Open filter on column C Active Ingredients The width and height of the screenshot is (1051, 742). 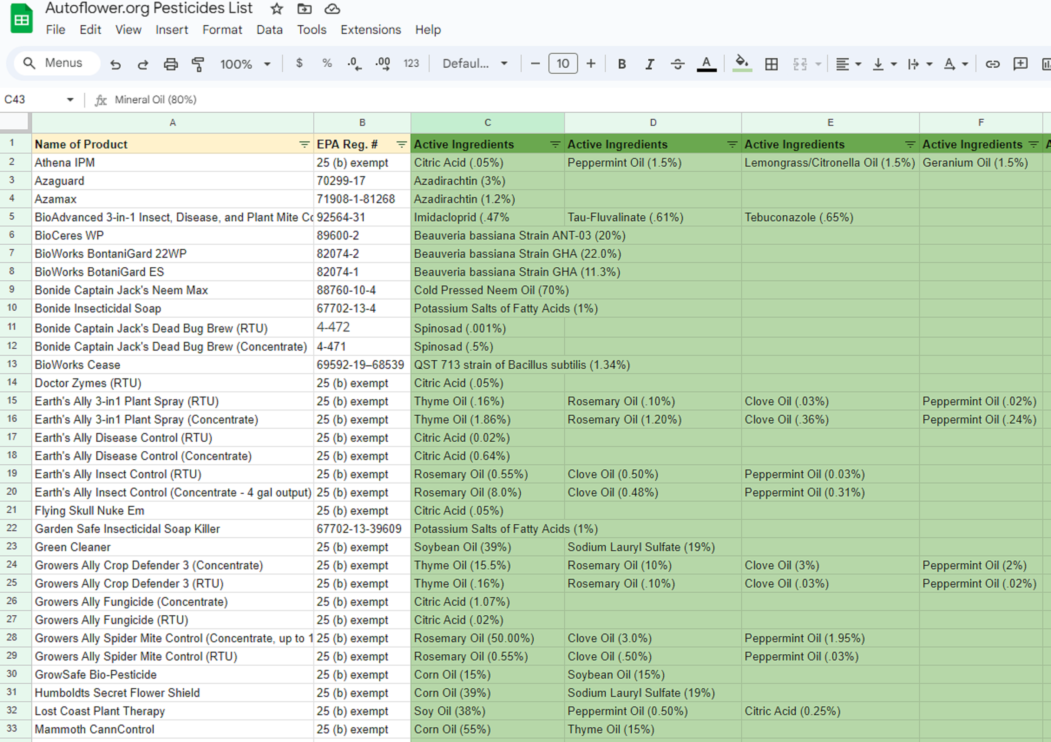(555, 144)
